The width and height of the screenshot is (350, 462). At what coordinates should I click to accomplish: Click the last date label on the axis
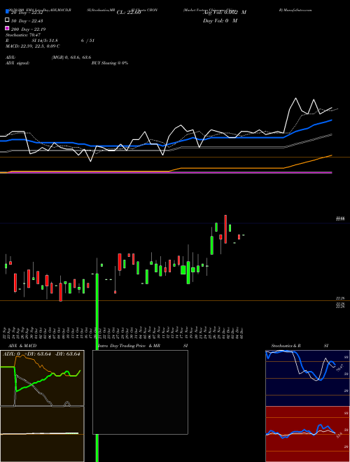tap(241, 332)
